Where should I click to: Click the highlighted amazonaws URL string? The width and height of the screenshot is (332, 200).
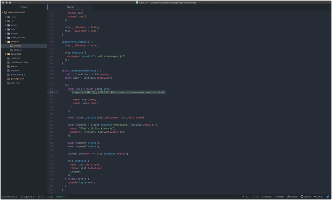click(118, 93)
